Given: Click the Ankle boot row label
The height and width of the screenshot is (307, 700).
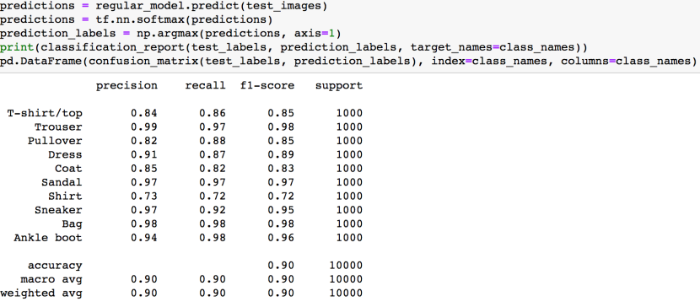Looking at the screenshot, I should 48,237.
